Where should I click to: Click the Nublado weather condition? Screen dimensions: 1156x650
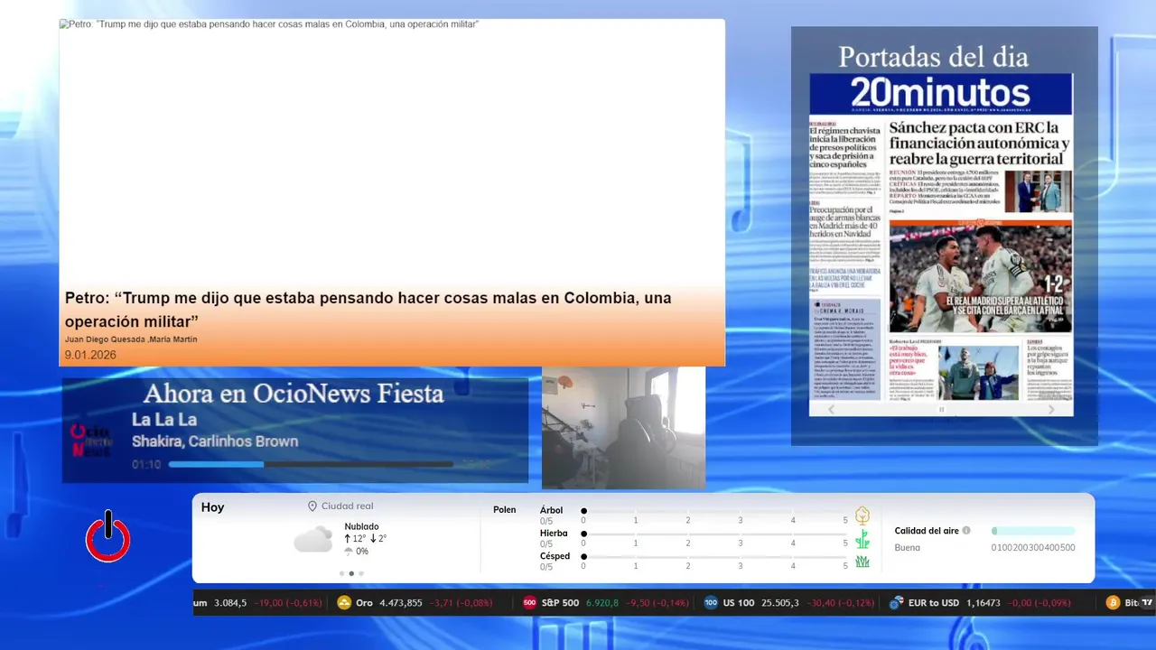click(361, 526)
